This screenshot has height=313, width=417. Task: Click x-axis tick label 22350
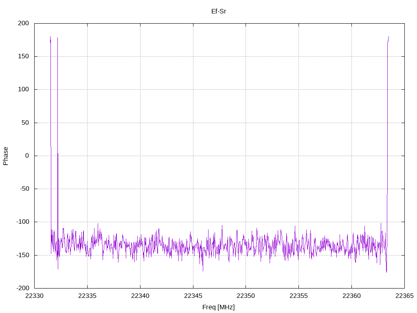(246, 296)
